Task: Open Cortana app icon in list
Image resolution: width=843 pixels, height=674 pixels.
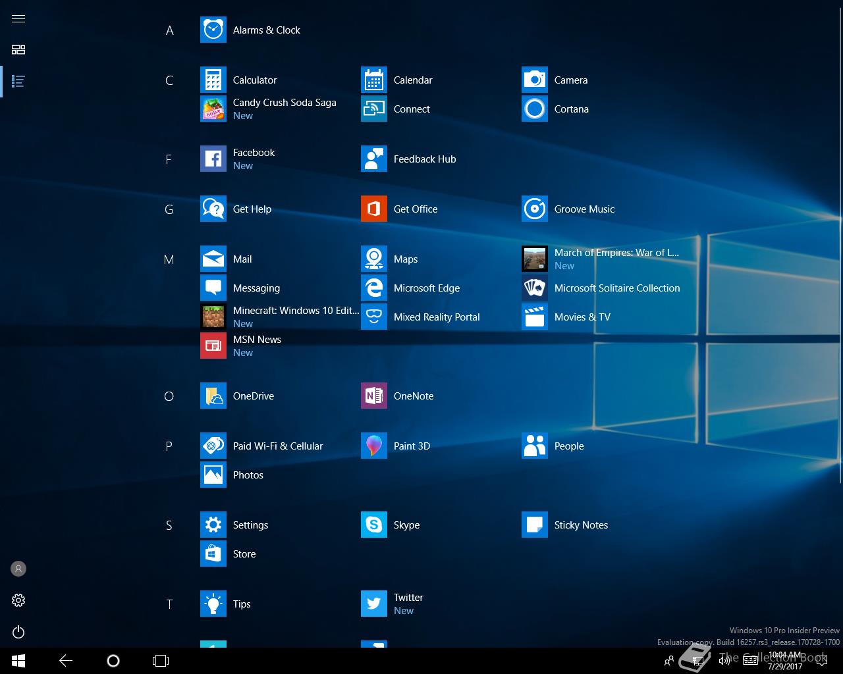Action: click(535, 109)
